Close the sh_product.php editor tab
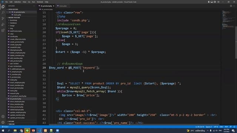 [53, 6]
